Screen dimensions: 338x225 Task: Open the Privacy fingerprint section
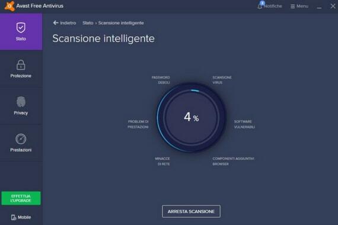[x=21, y=106]
